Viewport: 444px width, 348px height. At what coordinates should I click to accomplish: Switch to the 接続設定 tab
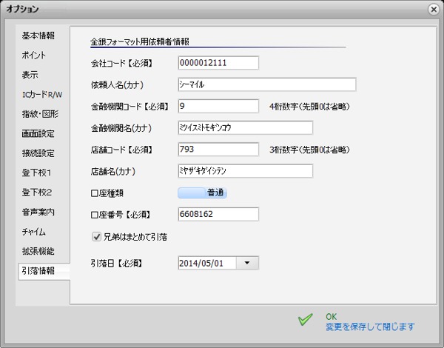click(38, 153)
